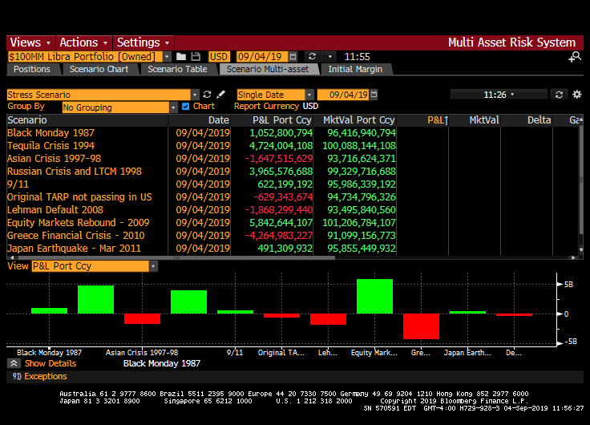Click the Show Details link

pyautogui.click(x=51, y=363)
